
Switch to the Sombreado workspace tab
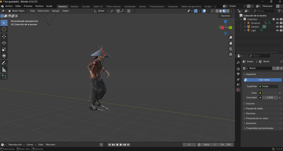(x=130, y=7)
